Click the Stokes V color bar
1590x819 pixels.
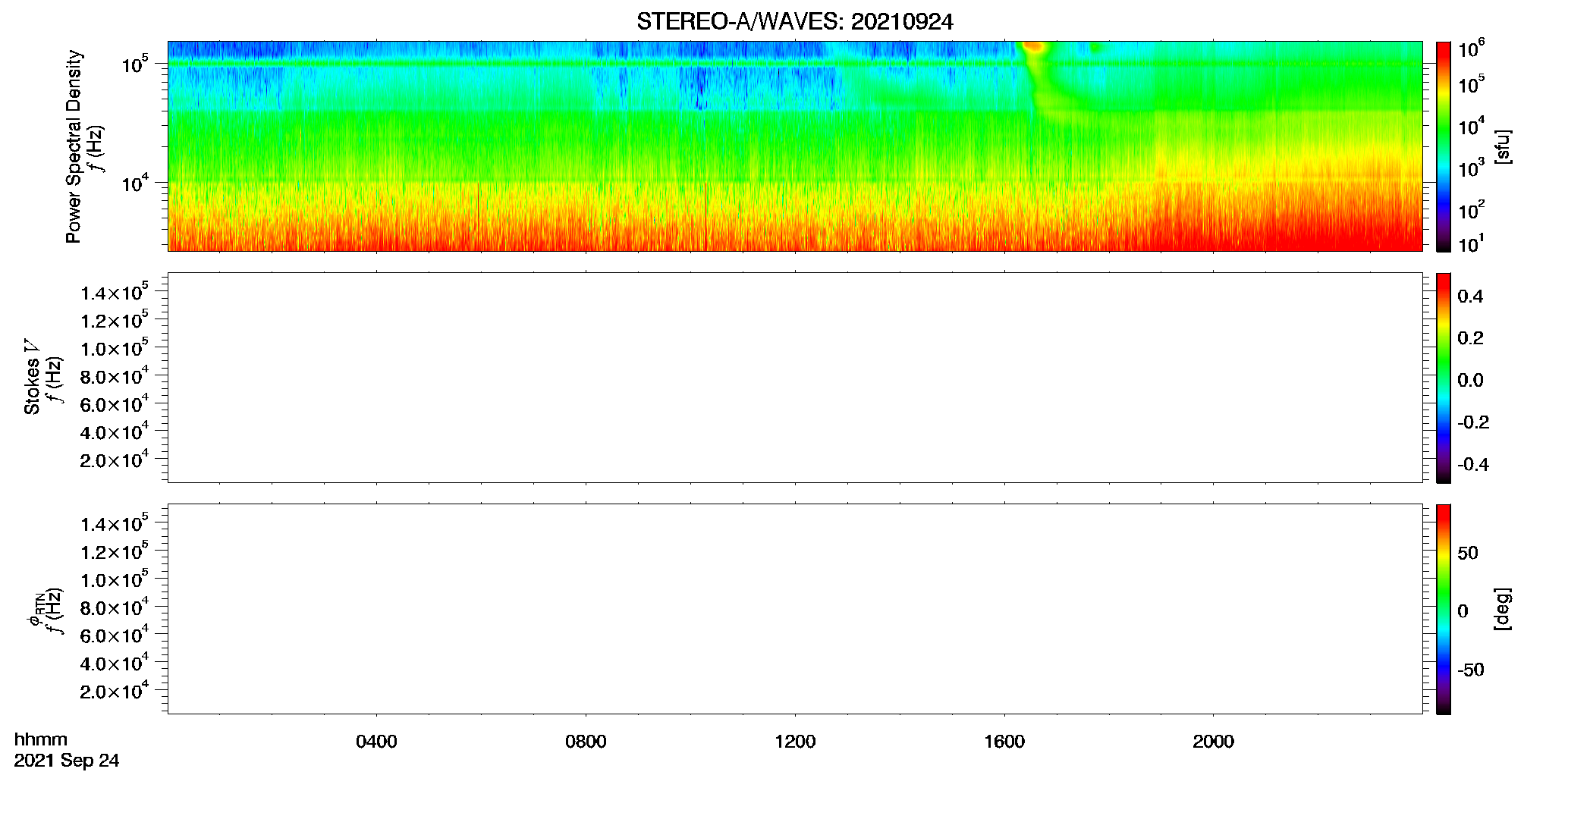(x=1443, y=378)
